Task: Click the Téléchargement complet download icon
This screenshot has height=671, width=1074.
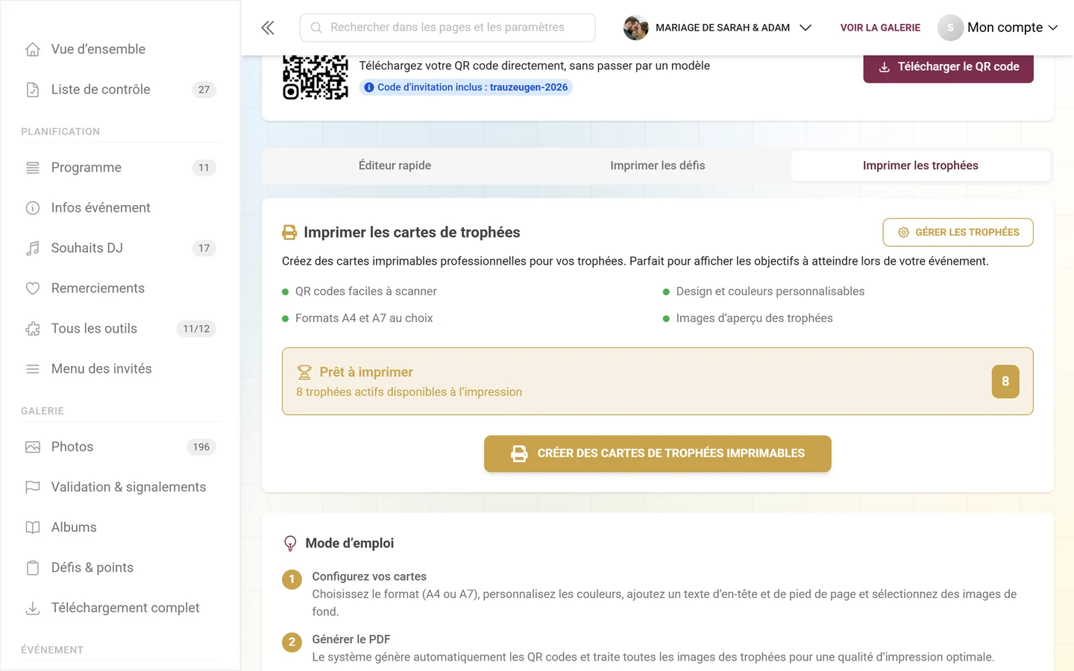Action: click(33, 608)
